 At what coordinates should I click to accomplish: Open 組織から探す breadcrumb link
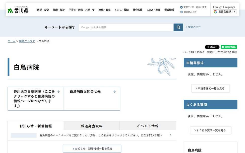pos(27,41)
